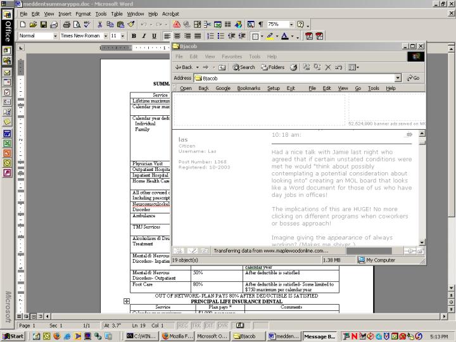Click the Word table move handle
Viewport: 456px width, 342px height.
(x=127, y=301)
